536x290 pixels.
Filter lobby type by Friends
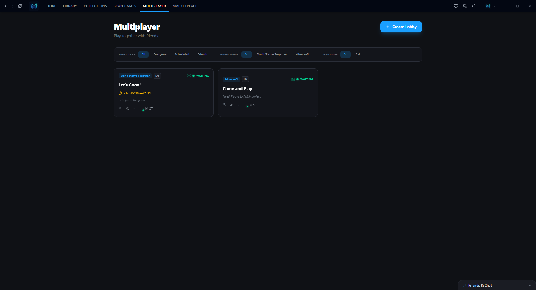point(203,54)
